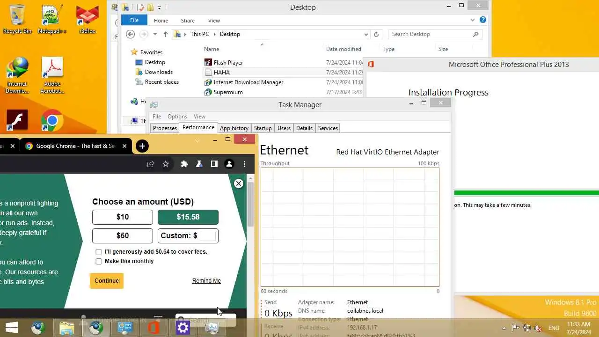Open the Chrome three-dot menu
Screen dimensions: 599x337
point(244,164)
